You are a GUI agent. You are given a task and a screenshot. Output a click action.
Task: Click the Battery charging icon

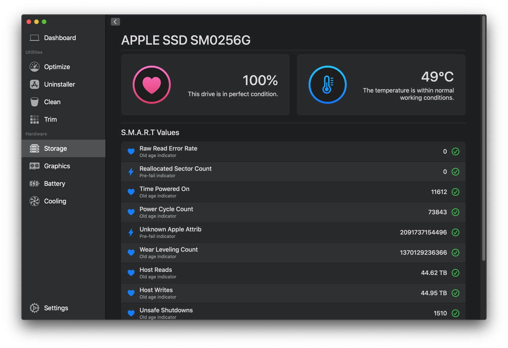(x=34, y=183)
